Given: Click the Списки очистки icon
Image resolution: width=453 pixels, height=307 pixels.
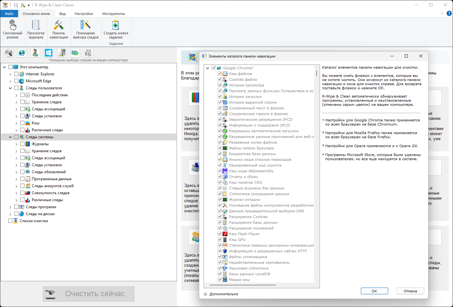Looking at the screenshot, I should [x=16, y=221].
